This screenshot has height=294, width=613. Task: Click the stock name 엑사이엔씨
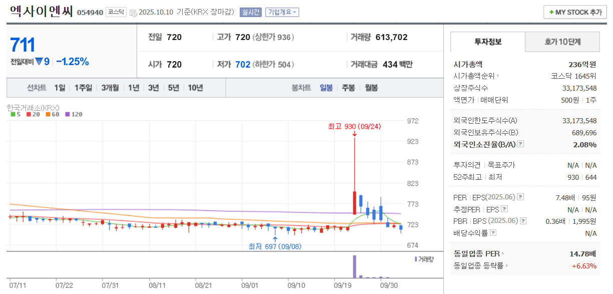click(x=42, y=12)
